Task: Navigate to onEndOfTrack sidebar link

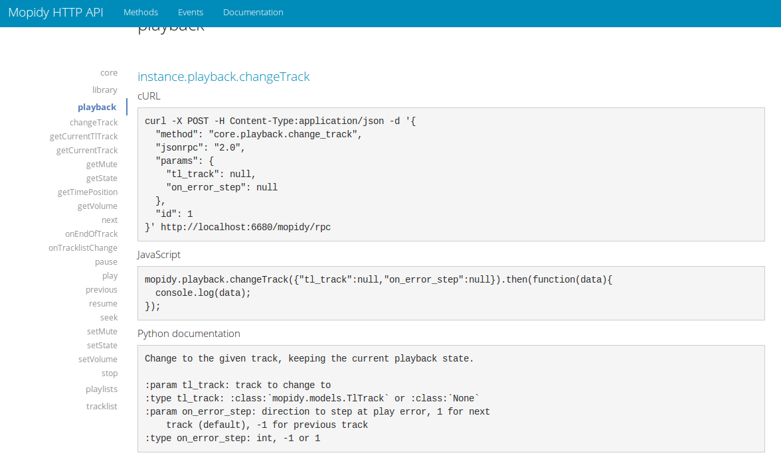Action: (91, 234)
